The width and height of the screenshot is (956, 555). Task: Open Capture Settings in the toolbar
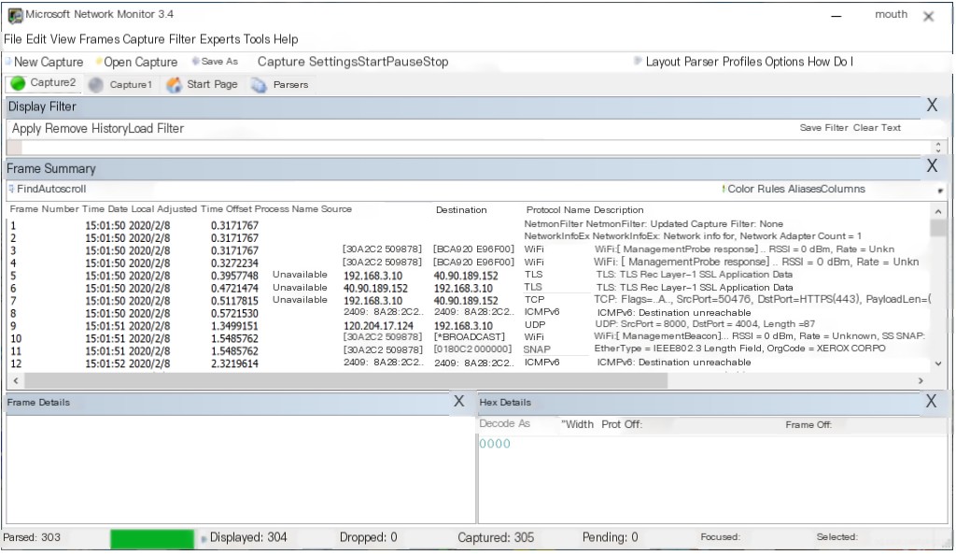tap(308, 62)
